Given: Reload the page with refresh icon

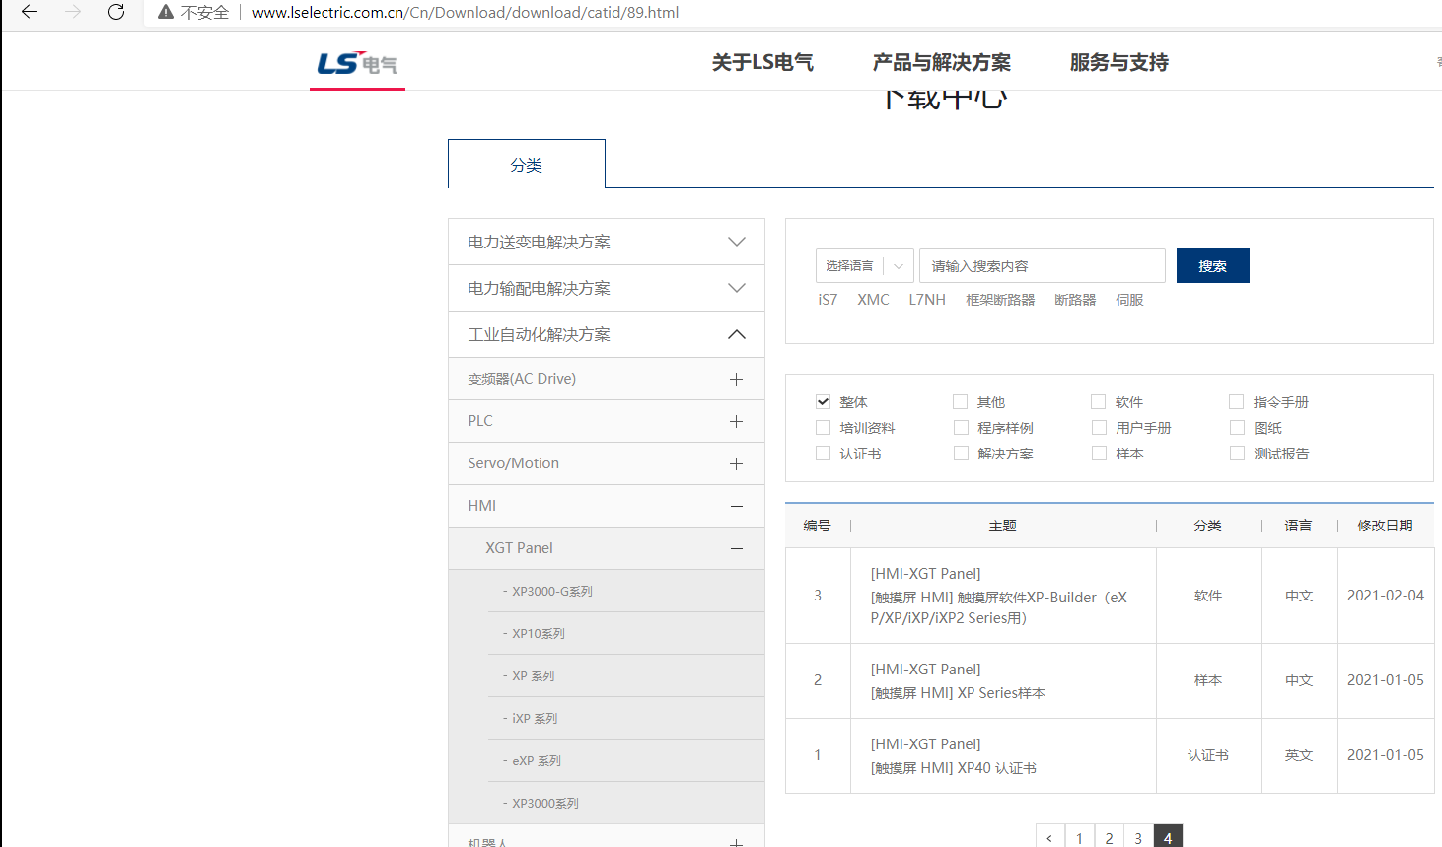Looking at the screenshot, I should click(116, 12).
